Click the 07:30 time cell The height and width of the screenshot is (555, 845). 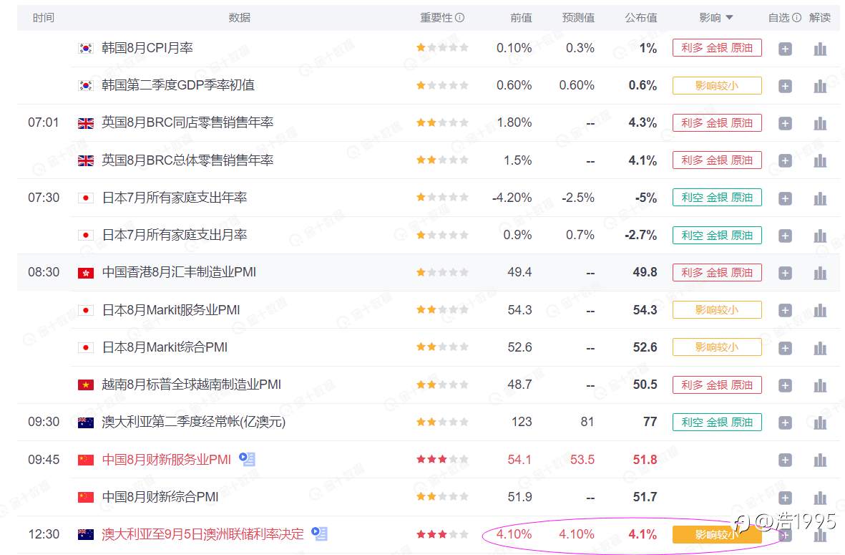click(44, 198)
